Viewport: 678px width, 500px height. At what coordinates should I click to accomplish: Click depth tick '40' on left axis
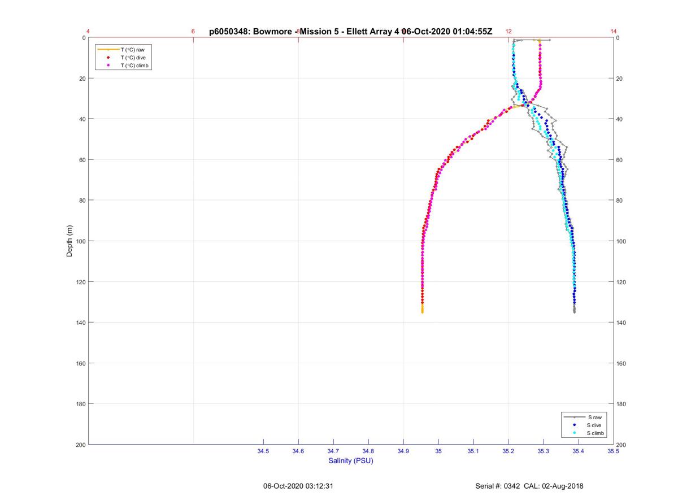pyautogui.click(x=82, y=119)
